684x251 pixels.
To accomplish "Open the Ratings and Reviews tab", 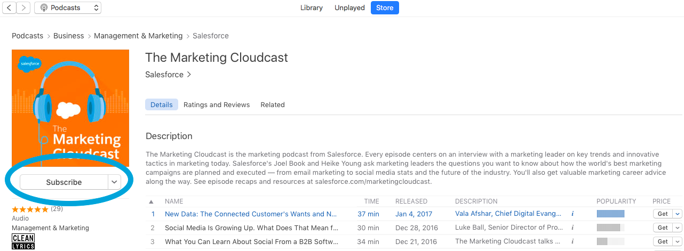I will tap(217, 104).
